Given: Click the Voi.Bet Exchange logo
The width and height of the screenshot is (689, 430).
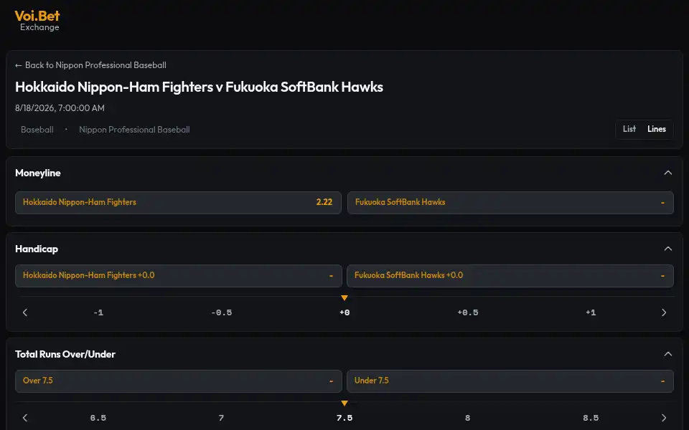Looking at the screenshot, I should coord(37,21).
